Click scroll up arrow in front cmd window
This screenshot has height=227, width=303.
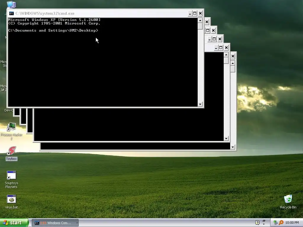(x=200, y=20)
